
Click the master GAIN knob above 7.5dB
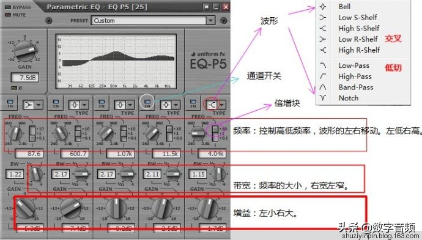click(24, 51)
